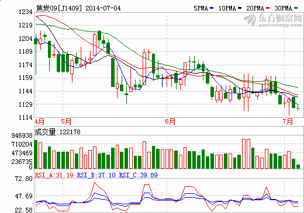Click the 2014-07-04 date in title
304x213 pixels.
click(103, 8)
